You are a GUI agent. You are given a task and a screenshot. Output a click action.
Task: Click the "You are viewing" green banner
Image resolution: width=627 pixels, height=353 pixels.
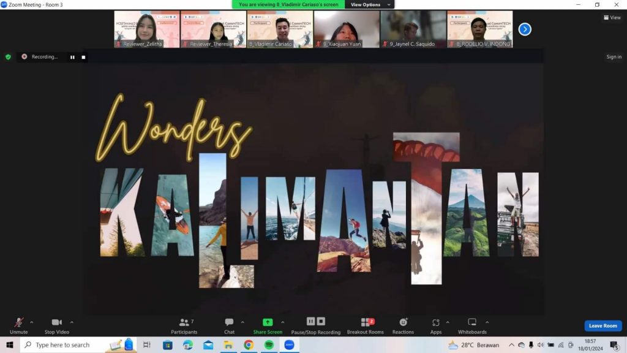point(288,5)
